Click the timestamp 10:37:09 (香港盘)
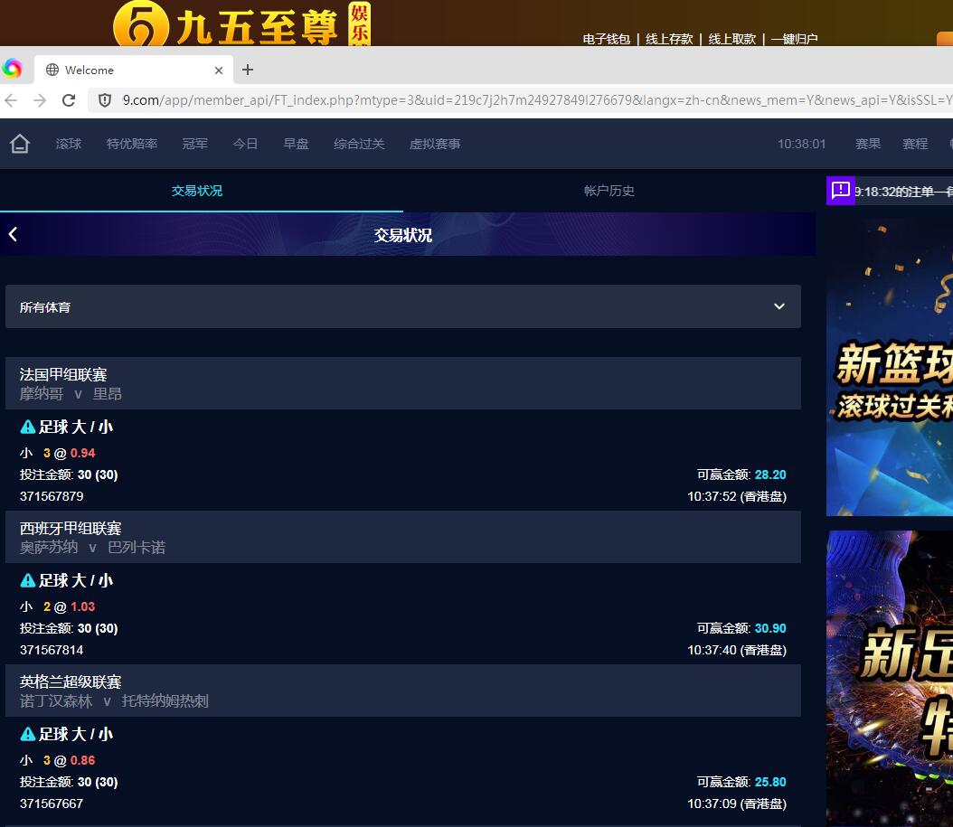This screenshot has height=827, width=953. [x=737, y=804]
